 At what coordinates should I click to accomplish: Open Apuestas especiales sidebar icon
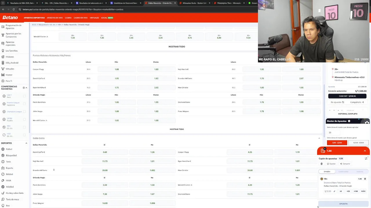click(3, 43)
